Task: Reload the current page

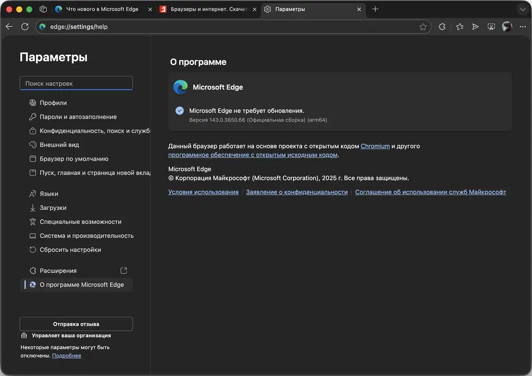Action: point(25,27)
